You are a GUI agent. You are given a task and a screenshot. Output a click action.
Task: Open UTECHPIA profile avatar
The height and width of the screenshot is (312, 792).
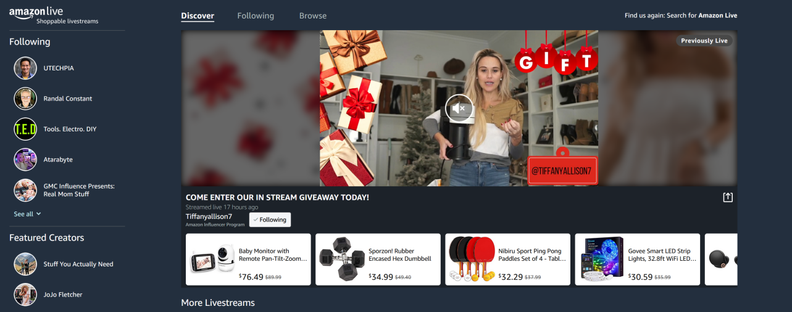click(x=25, y=68)
